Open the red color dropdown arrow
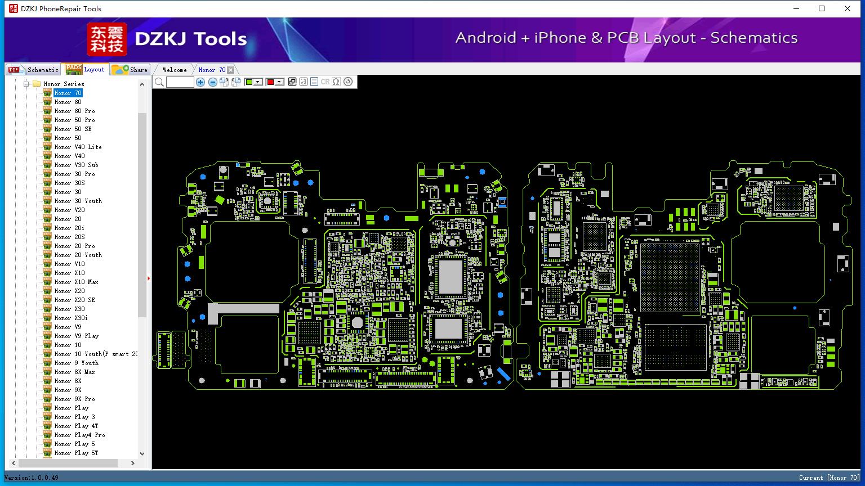The width and height of the screenshot is (865, 486). (279, 82)
